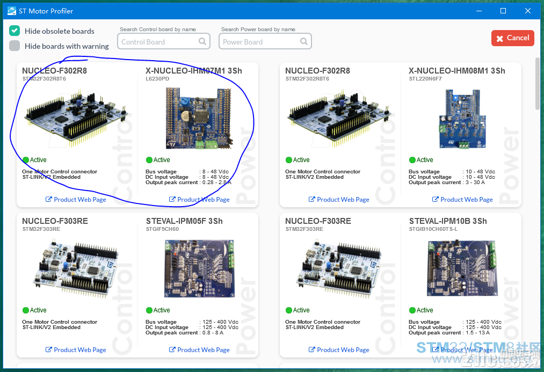Click the Hide obsolete boards label
544x372 pixels.
click(x=59, y=31)
